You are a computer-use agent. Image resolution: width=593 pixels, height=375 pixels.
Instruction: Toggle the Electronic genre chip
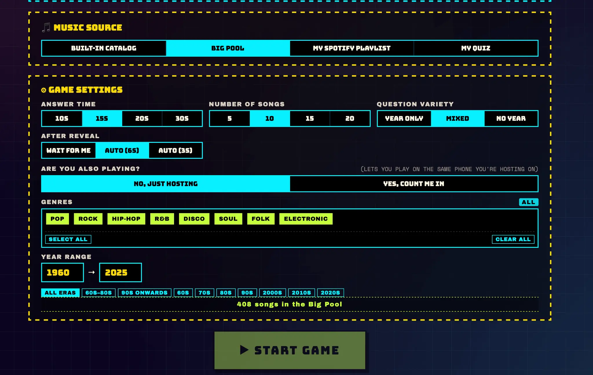[306, 219]
